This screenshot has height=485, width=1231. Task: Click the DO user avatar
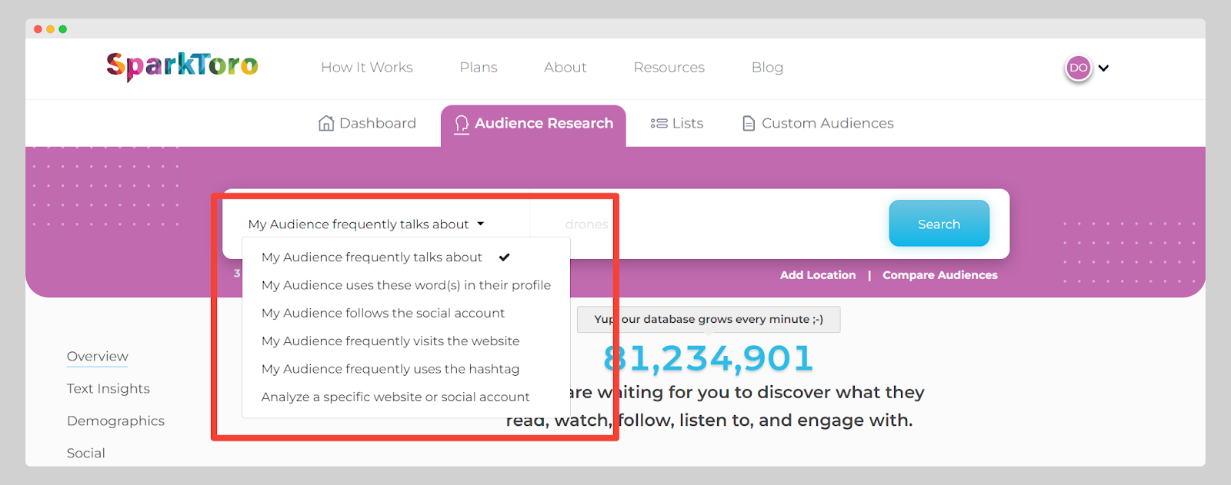pos(1079,68)
